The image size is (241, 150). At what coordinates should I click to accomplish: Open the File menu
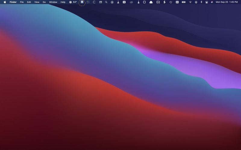[22, 2]
